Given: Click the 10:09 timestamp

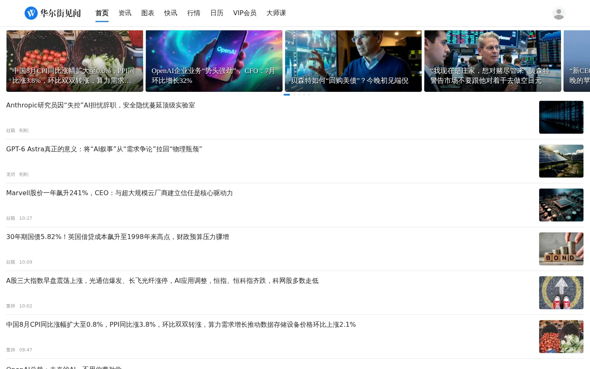Looking at the screenshot, I should coord(26,262).
